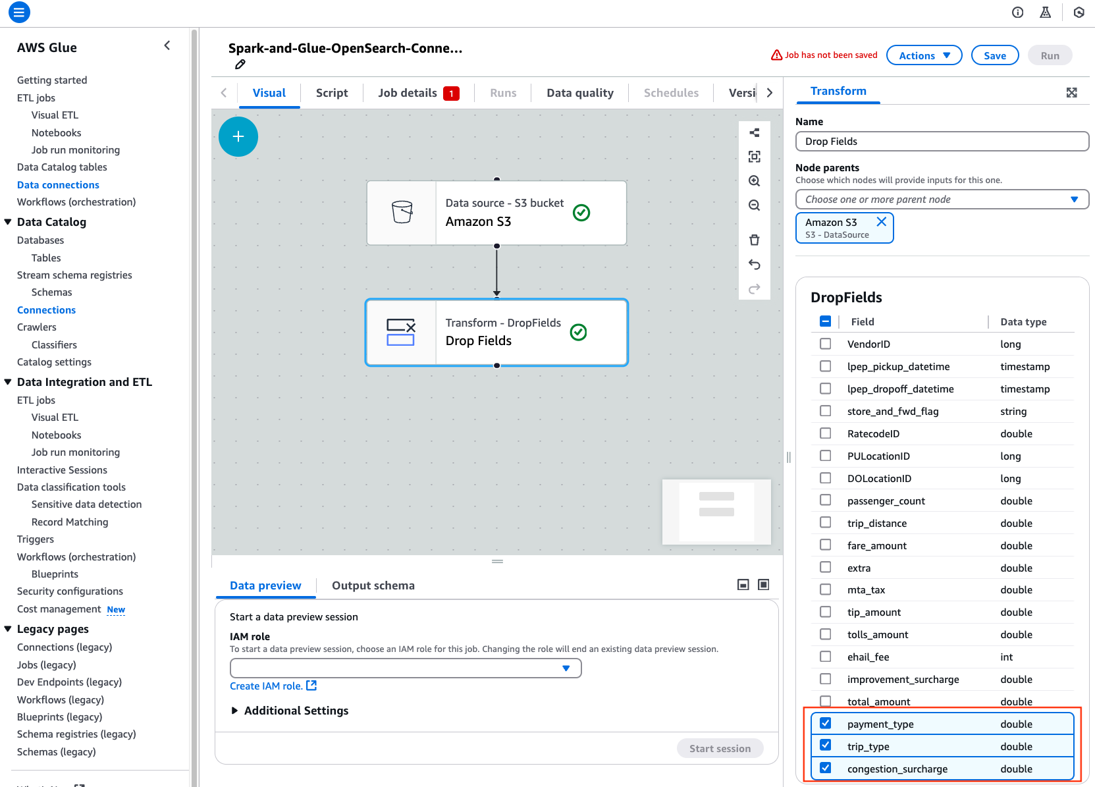Open the Actions menu

pyautogui.click(x=924, y=55)
